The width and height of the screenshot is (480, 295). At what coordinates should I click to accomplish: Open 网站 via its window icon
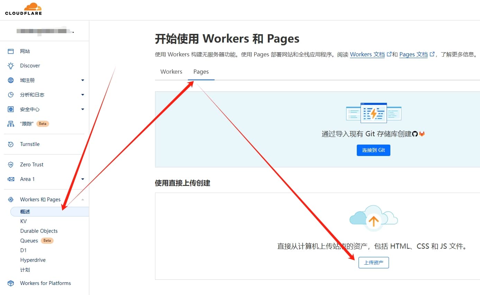pos(11,51)
